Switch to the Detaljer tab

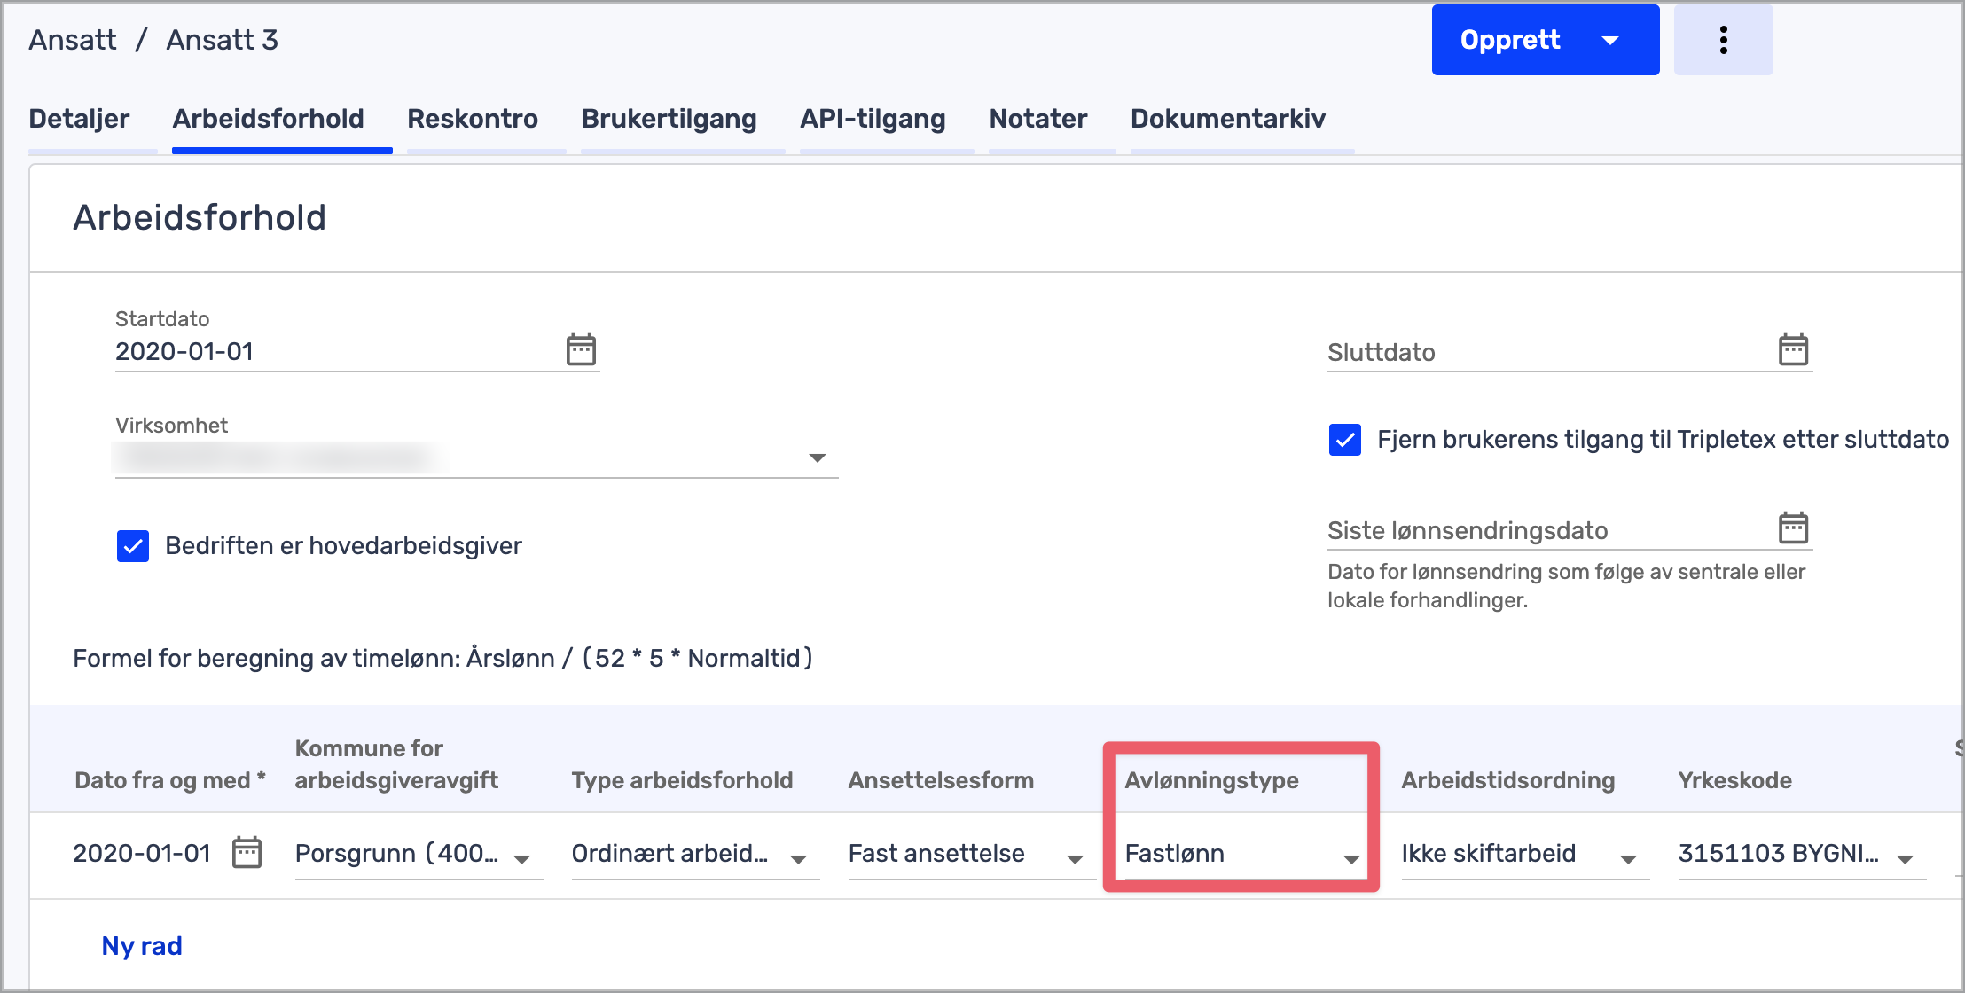click(79, 119)
